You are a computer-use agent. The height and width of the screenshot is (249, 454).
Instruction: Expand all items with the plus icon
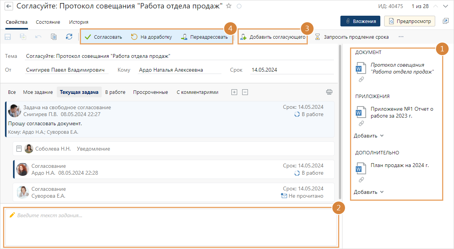pyautogui.click(x=234, y=92)
